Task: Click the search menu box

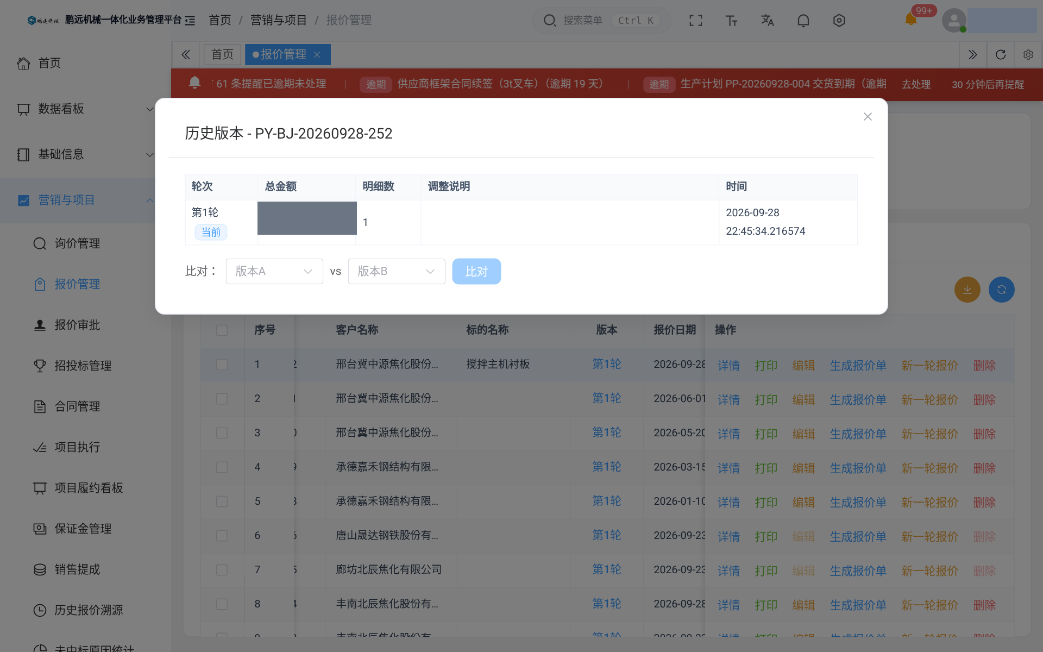Action: coord(601,21)
